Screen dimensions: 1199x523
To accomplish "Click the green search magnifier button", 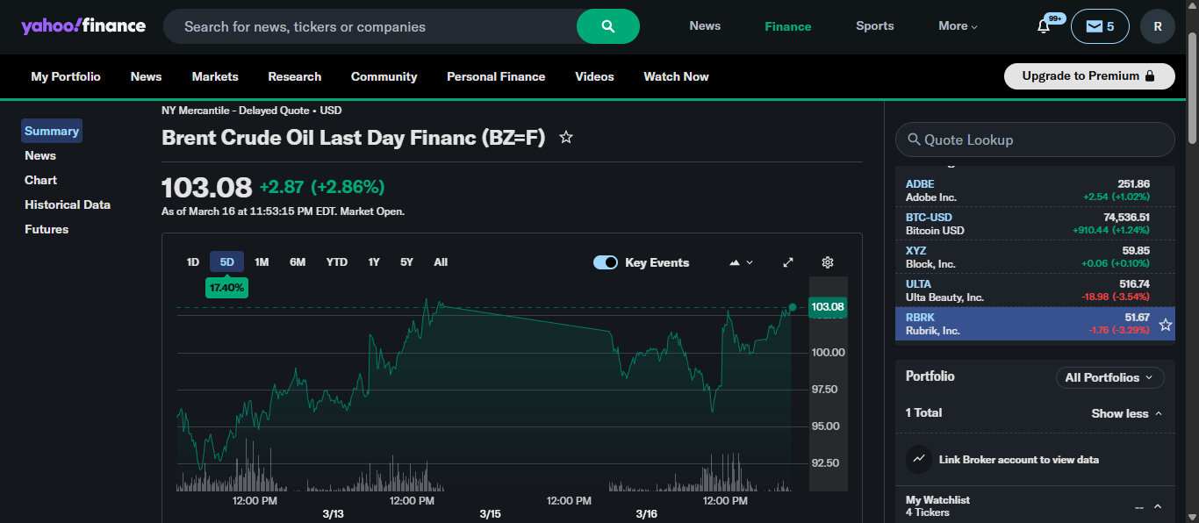I will (608, 26).
